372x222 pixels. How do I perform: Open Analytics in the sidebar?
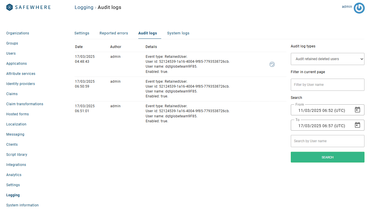click(14, 175)
